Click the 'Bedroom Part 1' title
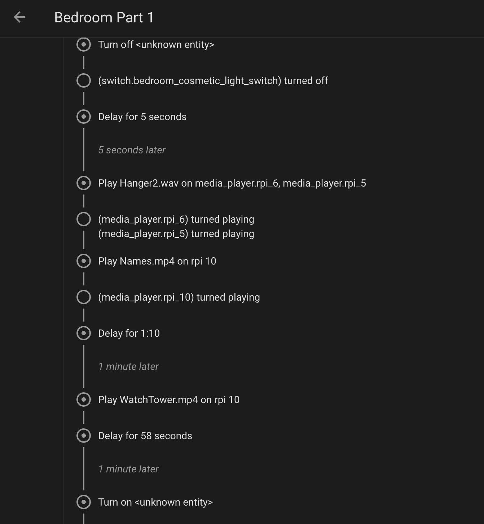This screenshot has height=524, width=484. (x=104, y=17)
